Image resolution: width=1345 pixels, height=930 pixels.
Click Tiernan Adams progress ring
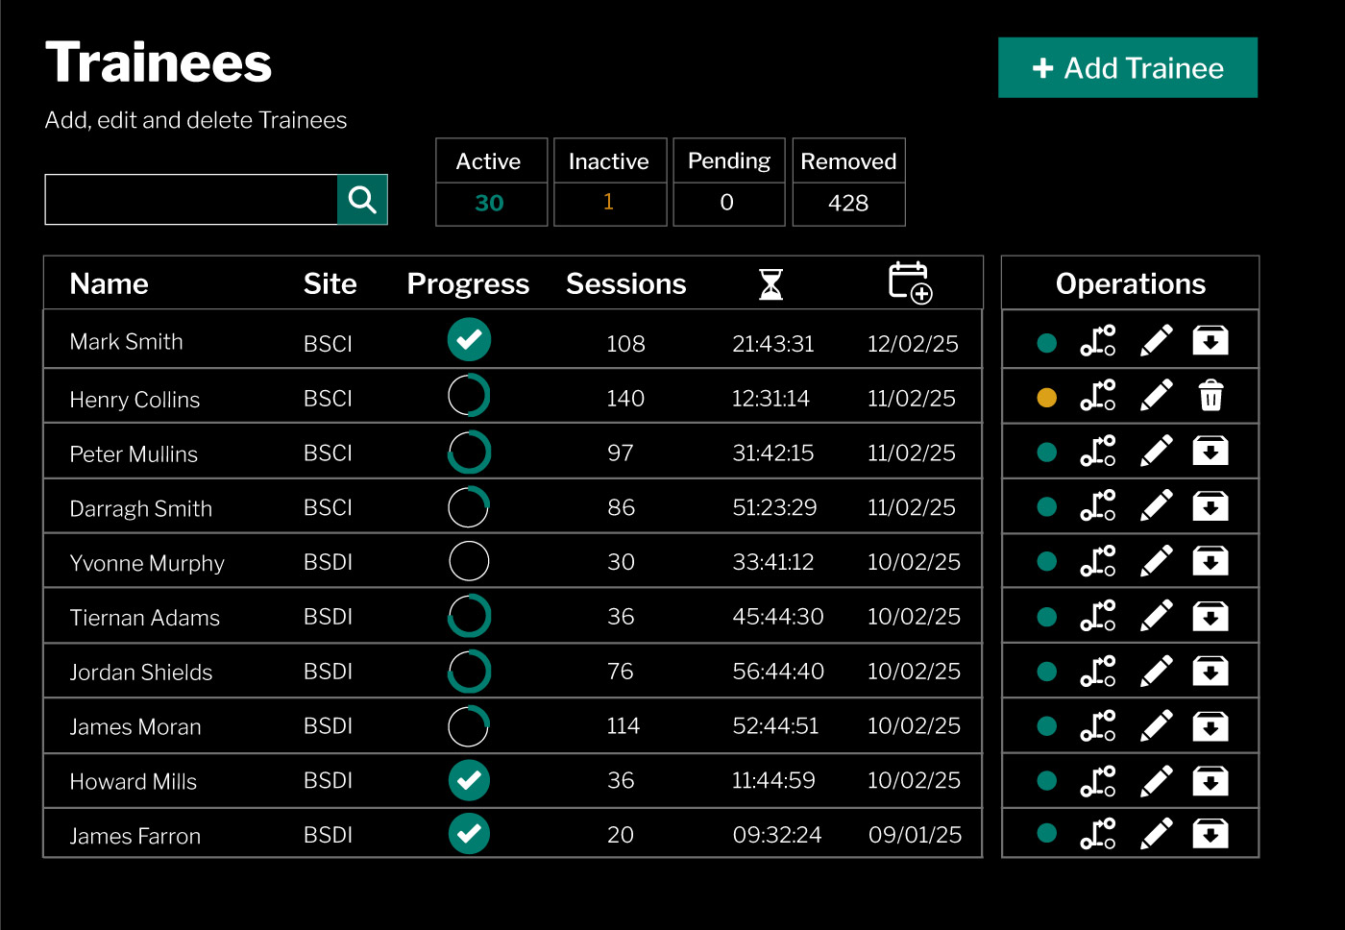469,616
